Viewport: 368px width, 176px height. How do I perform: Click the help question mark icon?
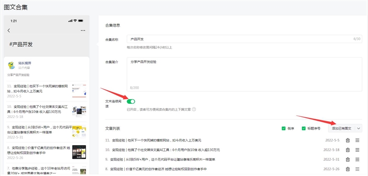pos(194,109)
